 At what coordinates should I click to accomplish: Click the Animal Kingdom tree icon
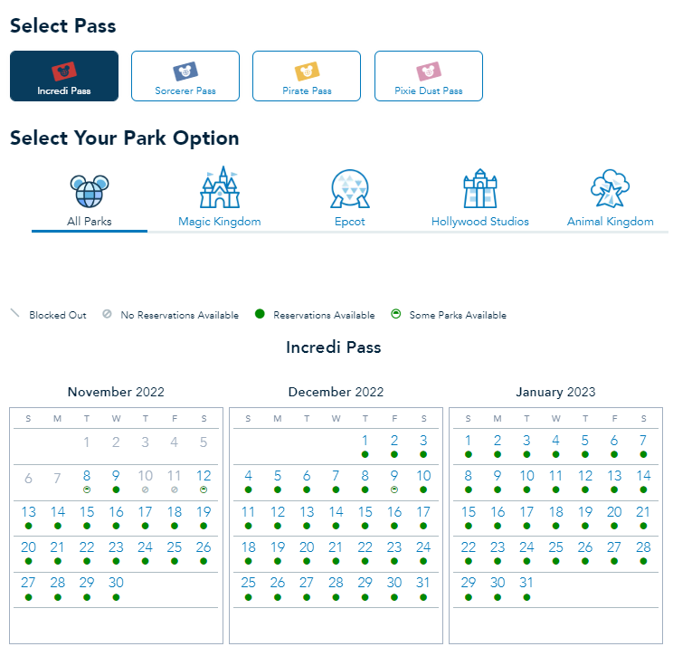610,188
